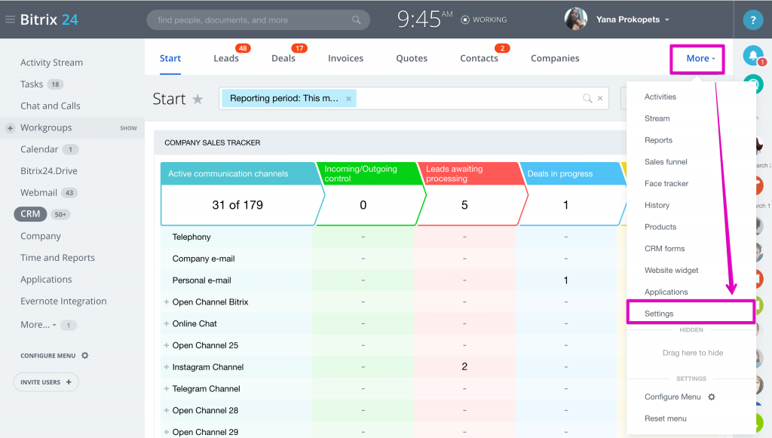Switch to the Contacts tab

tap(479, 58)
